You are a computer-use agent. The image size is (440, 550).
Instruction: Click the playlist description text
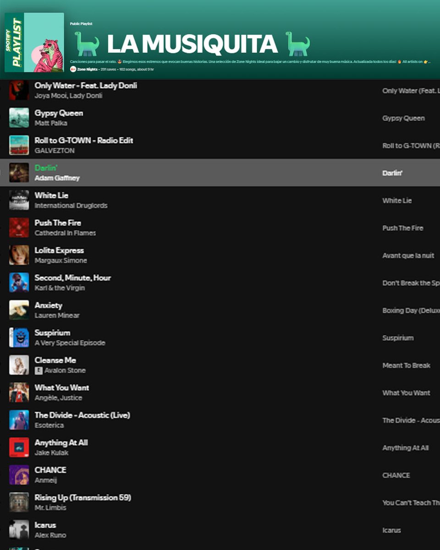pos(250,61)
